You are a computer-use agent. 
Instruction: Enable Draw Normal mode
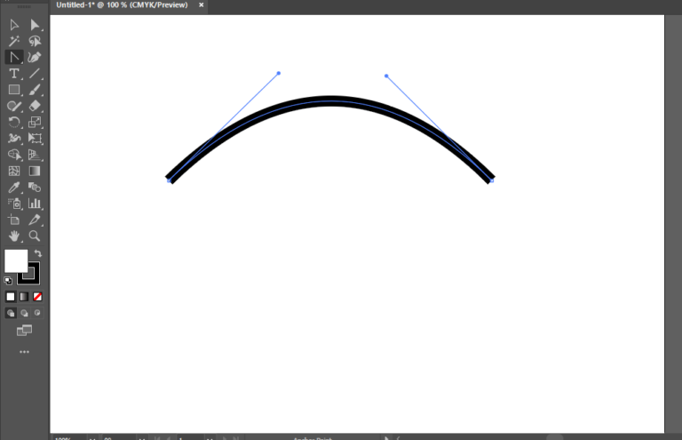(11, 313)
